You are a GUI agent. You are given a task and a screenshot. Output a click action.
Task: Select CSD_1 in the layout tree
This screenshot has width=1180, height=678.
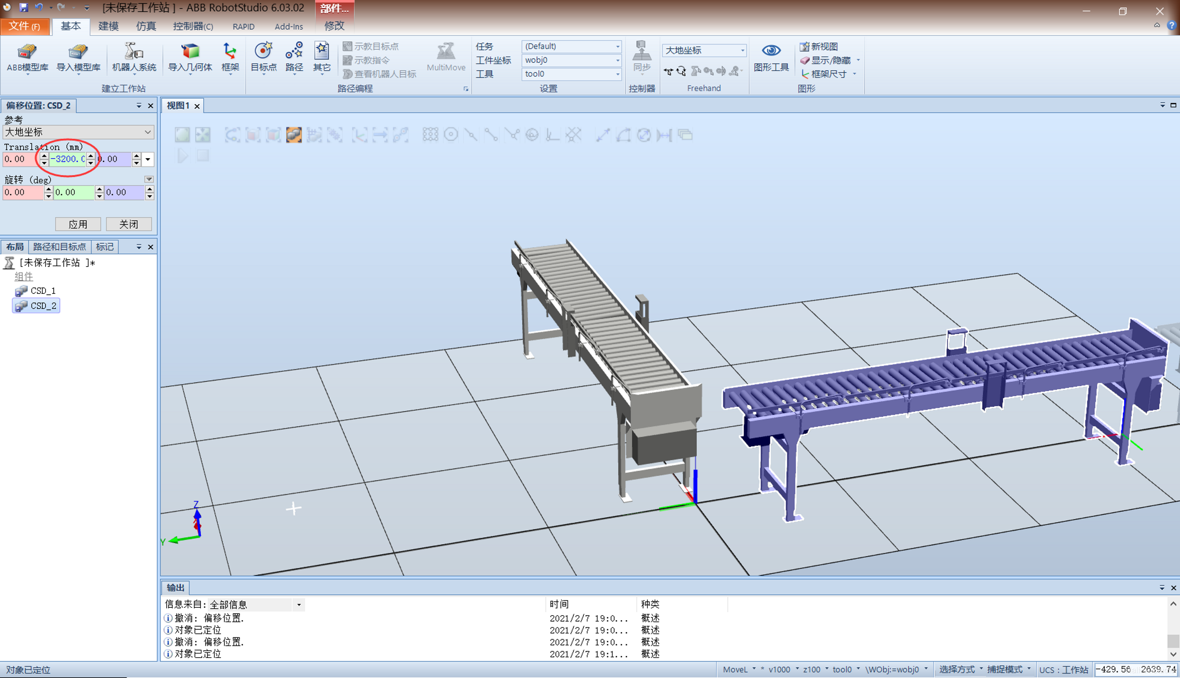point(43,291)
